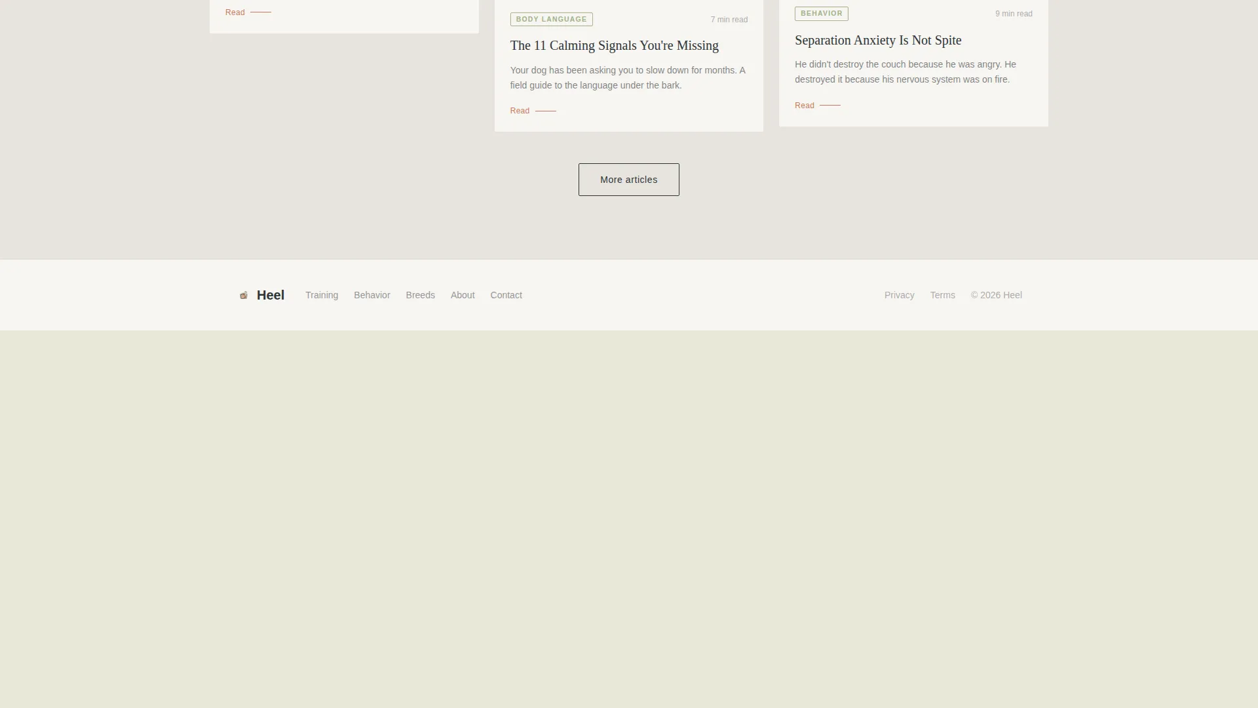The width and height of the screenshot is (1258, 708).
Task: Read the Calming Signals article
Action: pos(533,111)
